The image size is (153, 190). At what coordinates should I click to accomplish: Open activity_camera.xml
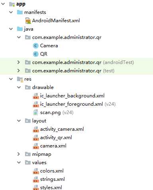[62, 129]
